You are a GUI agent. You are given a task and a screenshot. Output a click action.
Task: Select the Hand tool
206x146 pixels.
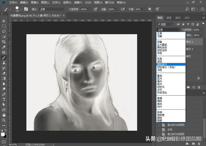point(4,115)
